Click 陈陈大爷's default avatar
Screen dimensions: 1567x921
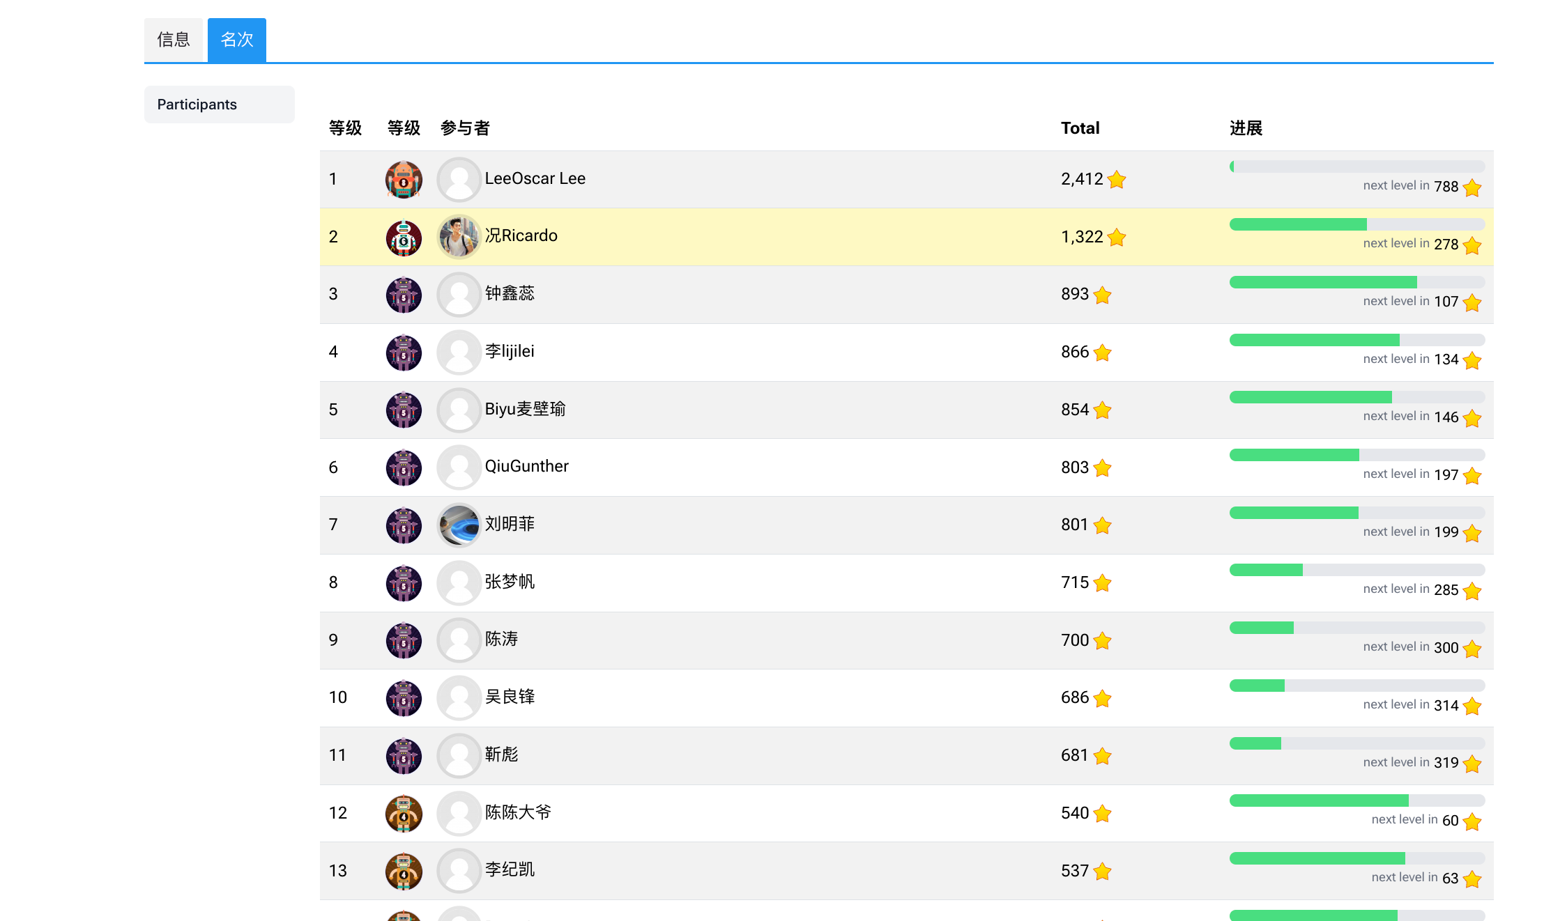(459, 813)
